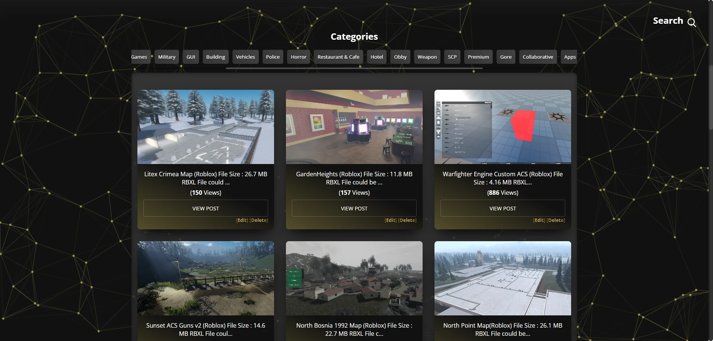
Task: Click VIEW POST for Warfighter Engine
Action: point(502,208)
